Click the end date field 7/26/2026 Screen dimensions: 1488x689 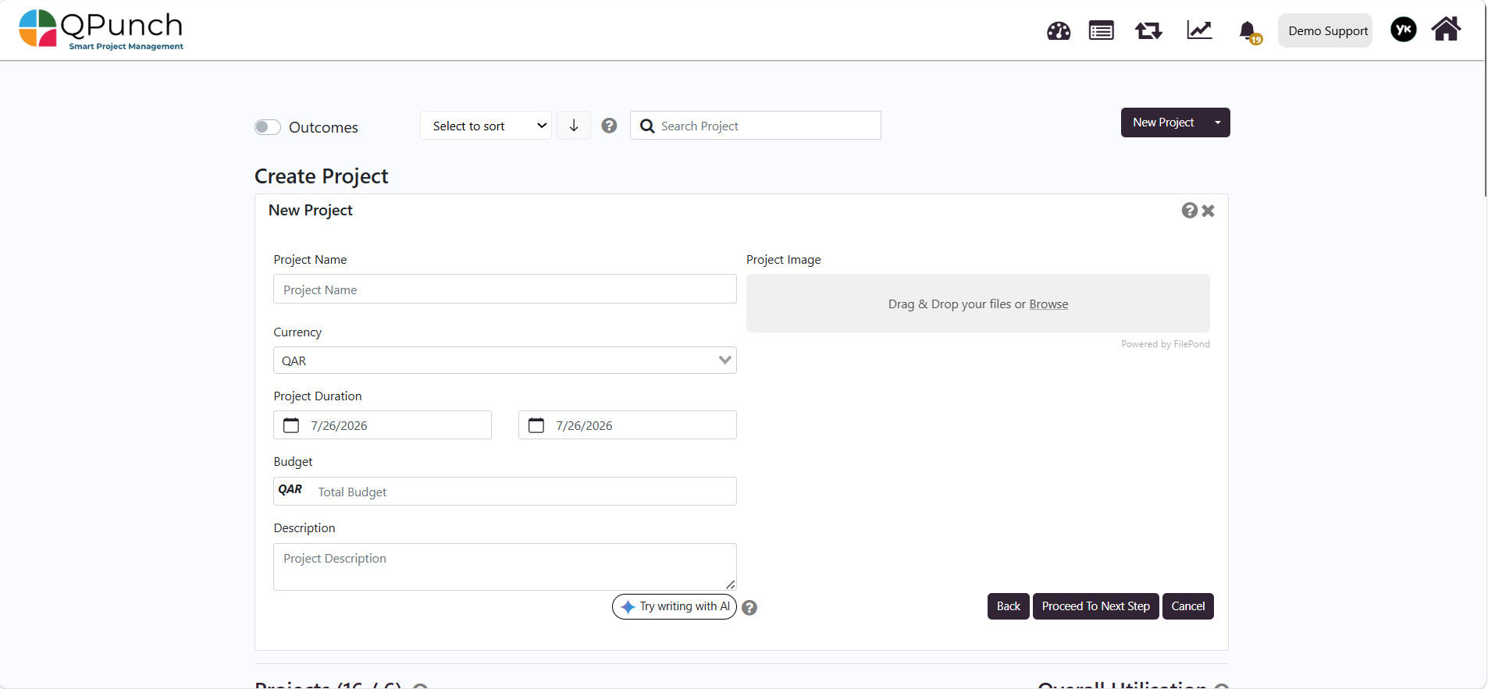[628, 425]
